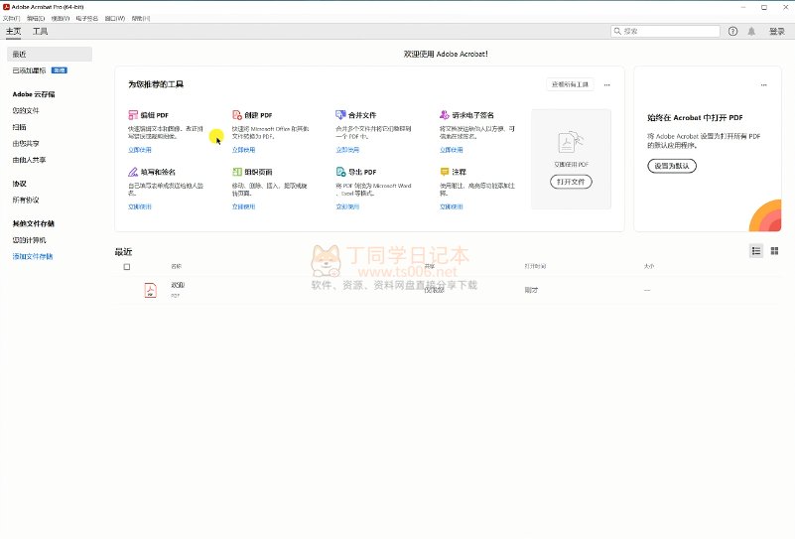Image resolution: width=795 pixels, height=539 pixels.
Task: Switch to the 主页 tab
Action: pos(13,32)
